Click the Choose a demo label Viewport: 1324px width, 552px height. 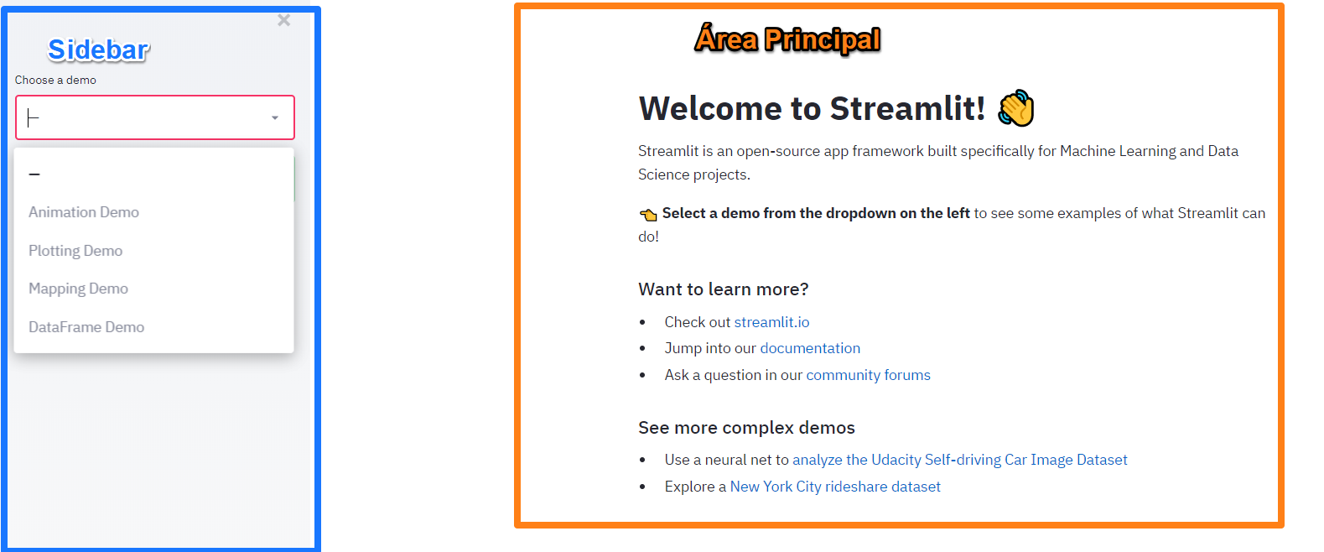tap(55, 80)
